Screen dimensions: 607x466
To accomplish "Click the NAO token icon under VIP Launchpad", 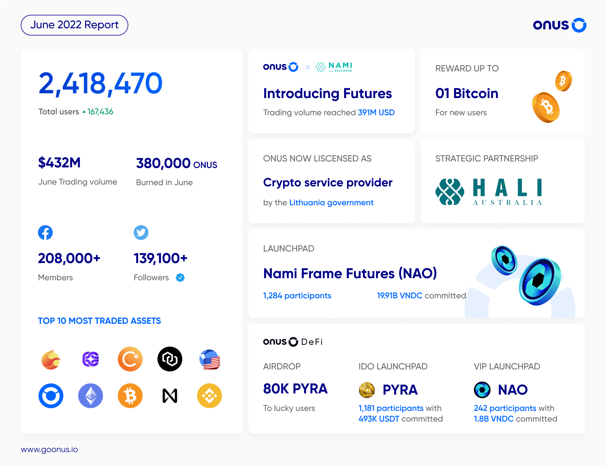I will [x=482, y=390].
